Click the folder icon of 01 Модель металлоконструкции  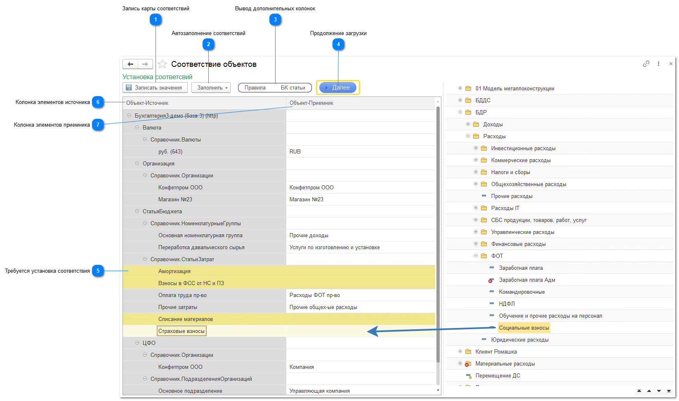point(468,88)
